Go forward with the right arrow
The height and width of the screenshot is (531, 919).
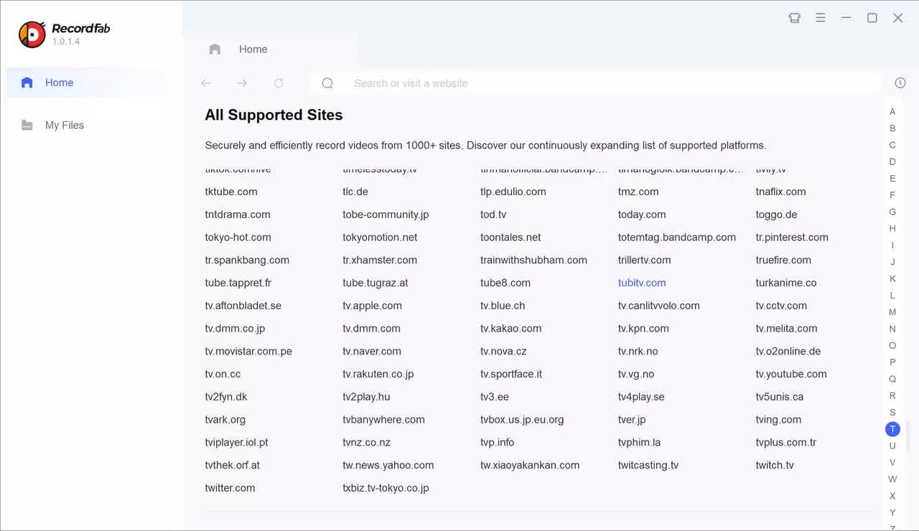[x=242, y=83]
